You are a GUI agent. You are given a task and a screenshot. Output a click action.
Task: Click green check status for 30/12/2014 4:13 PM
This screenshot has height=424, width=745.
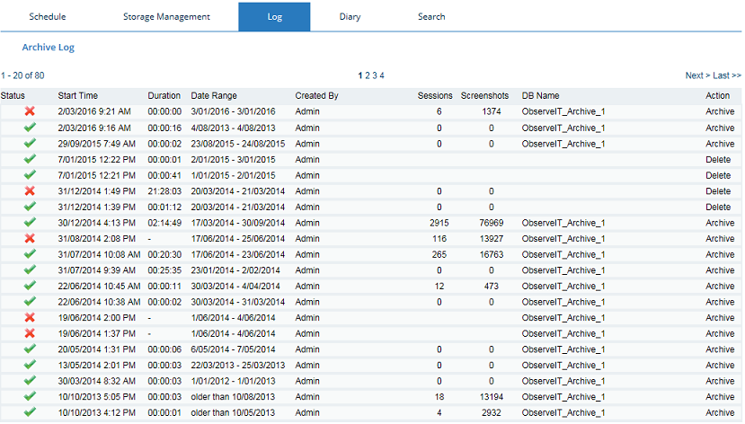30,222
